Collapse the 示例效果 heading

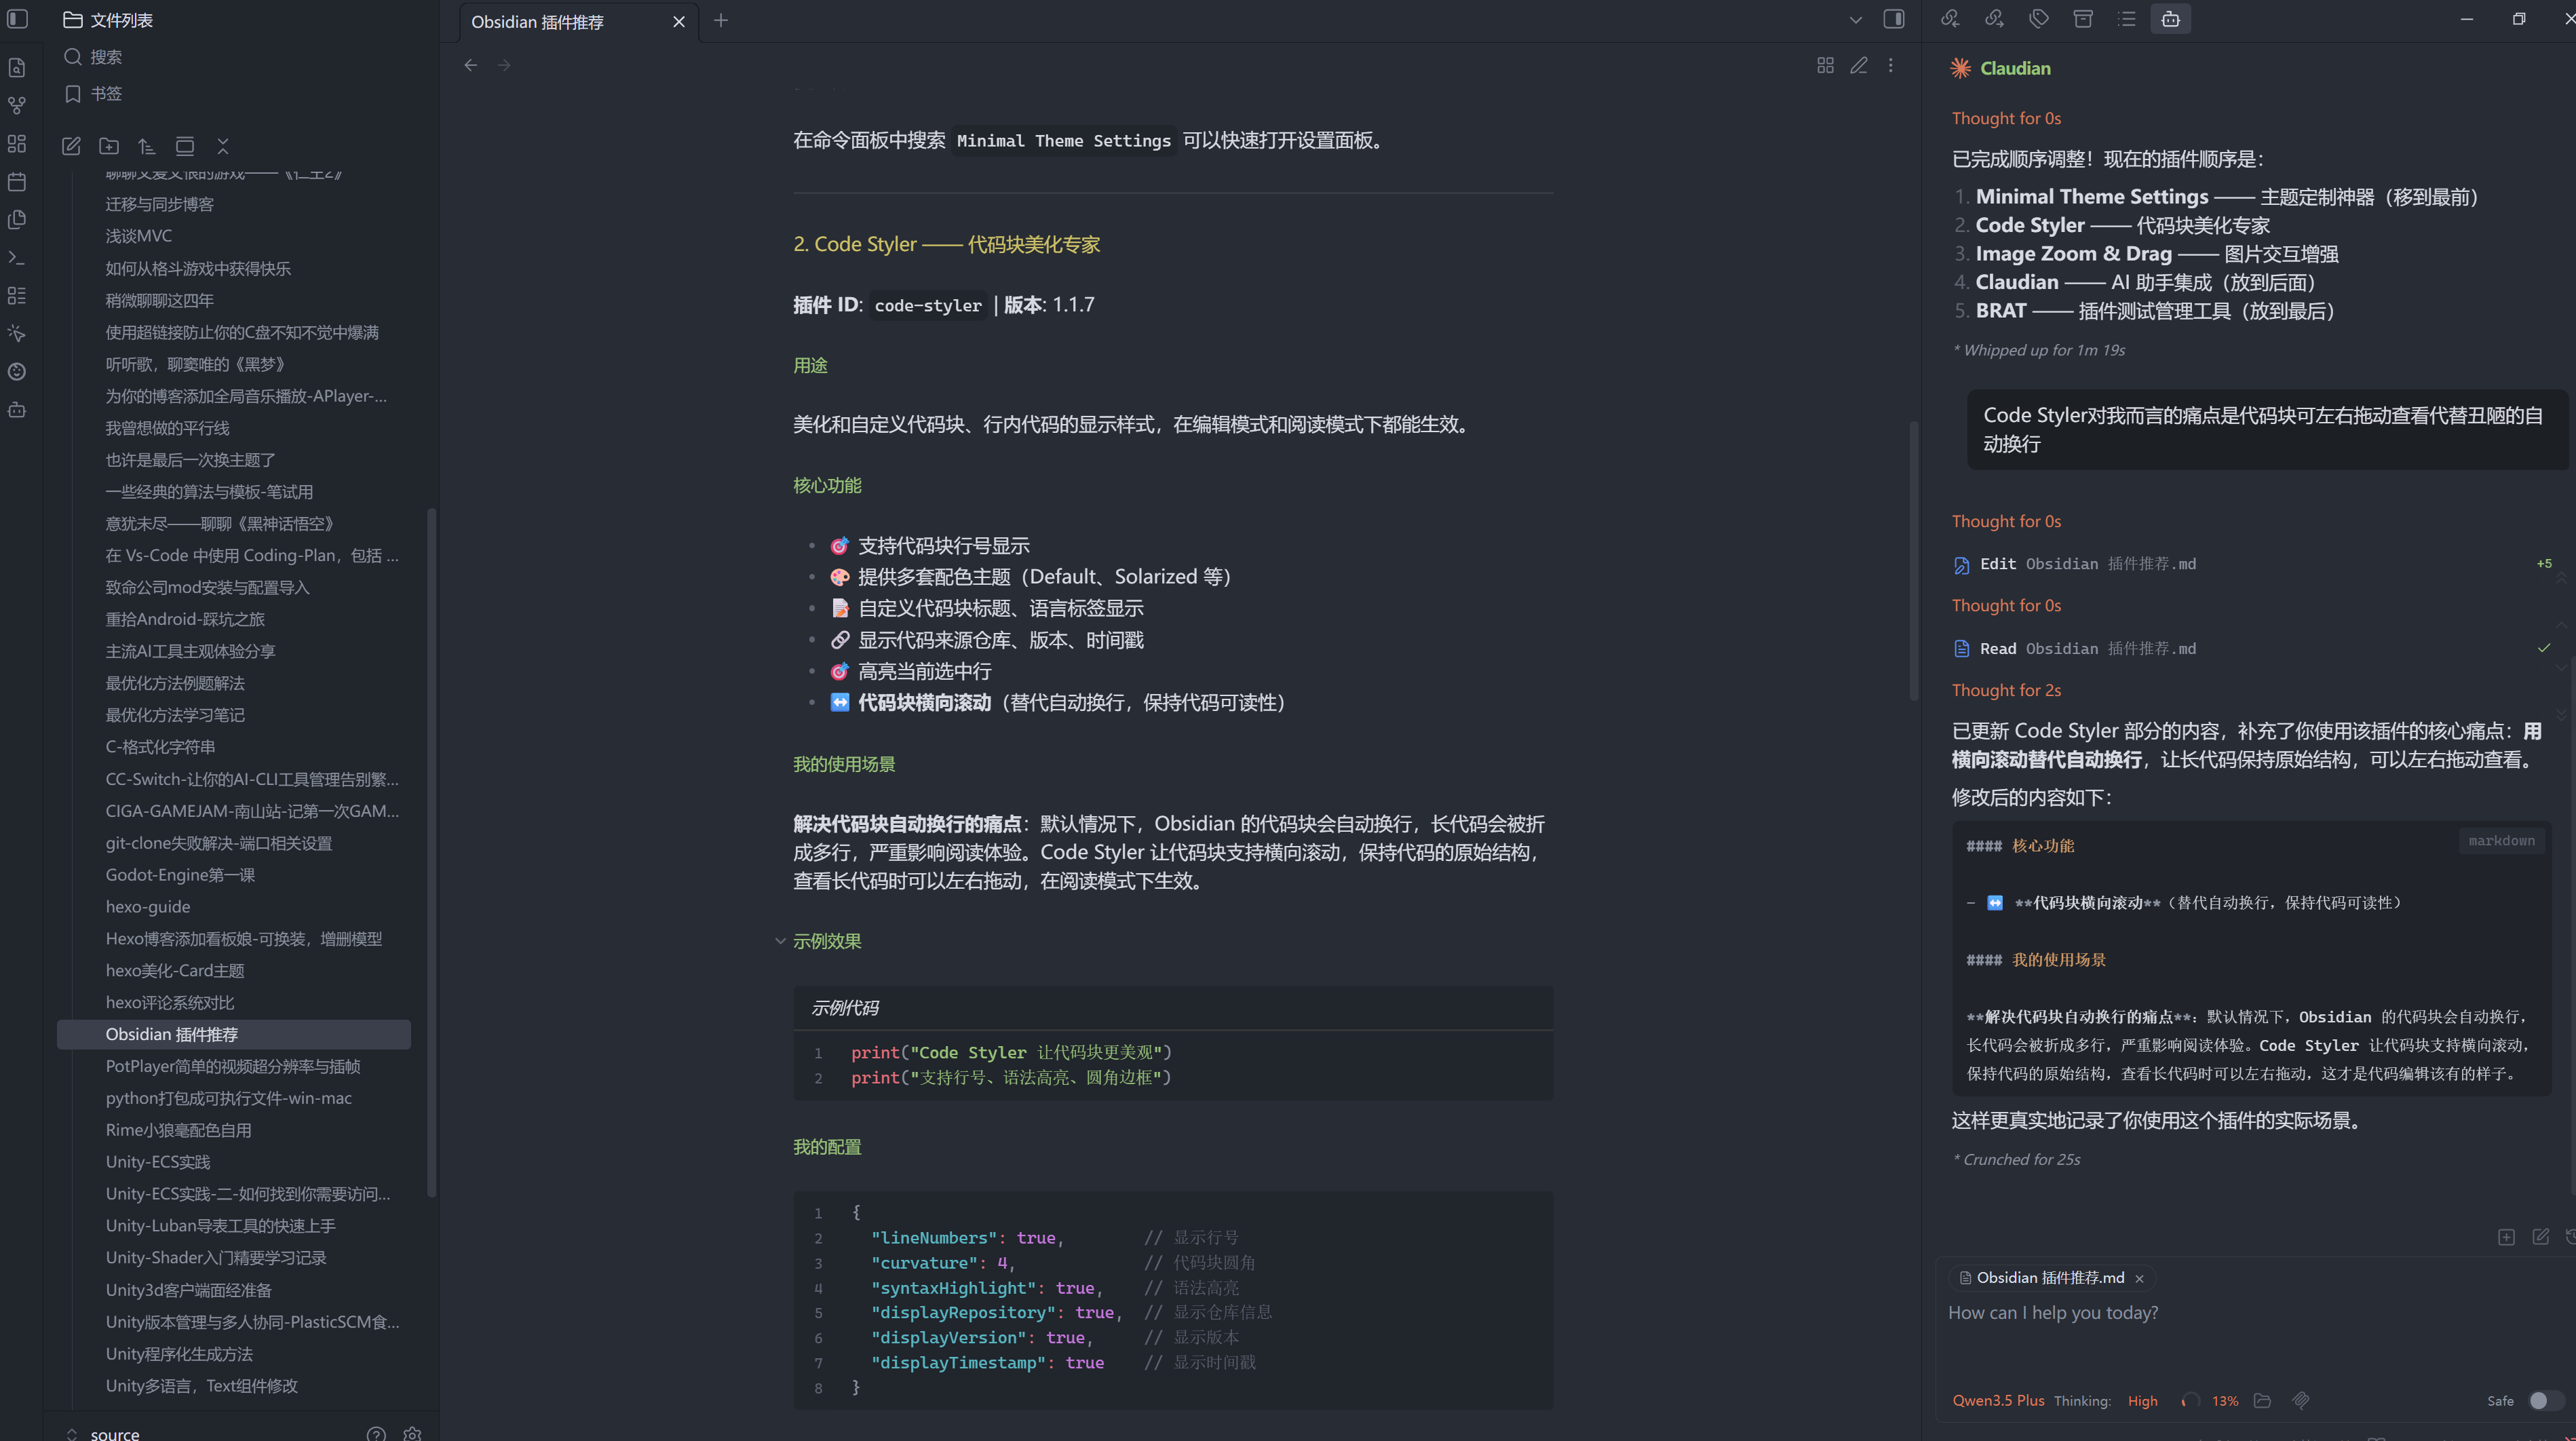tap(780, 941)
